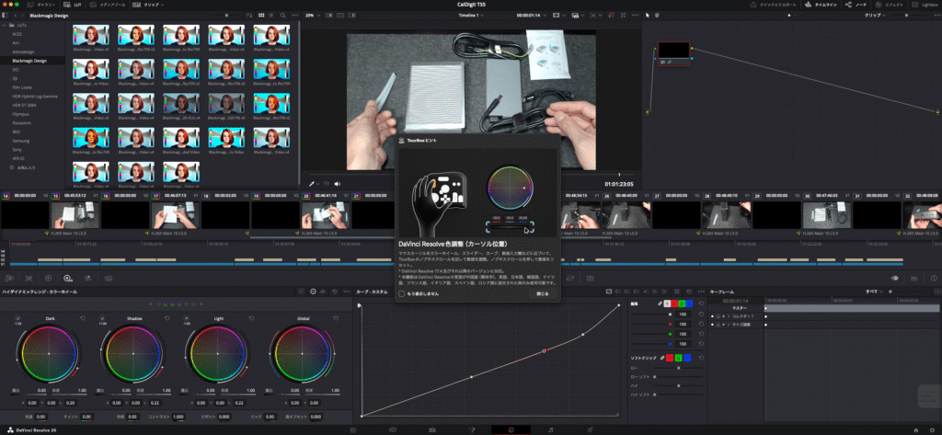This screenshot has width=942, height=435.
Task: Open the Lightbox view
Action: pos(924,5)
